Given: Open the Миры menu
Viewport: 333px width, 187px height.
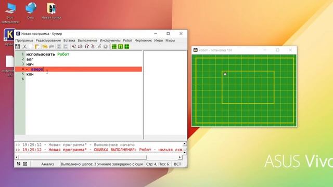Looking at the screenshot, I should [x=170, y=41].
